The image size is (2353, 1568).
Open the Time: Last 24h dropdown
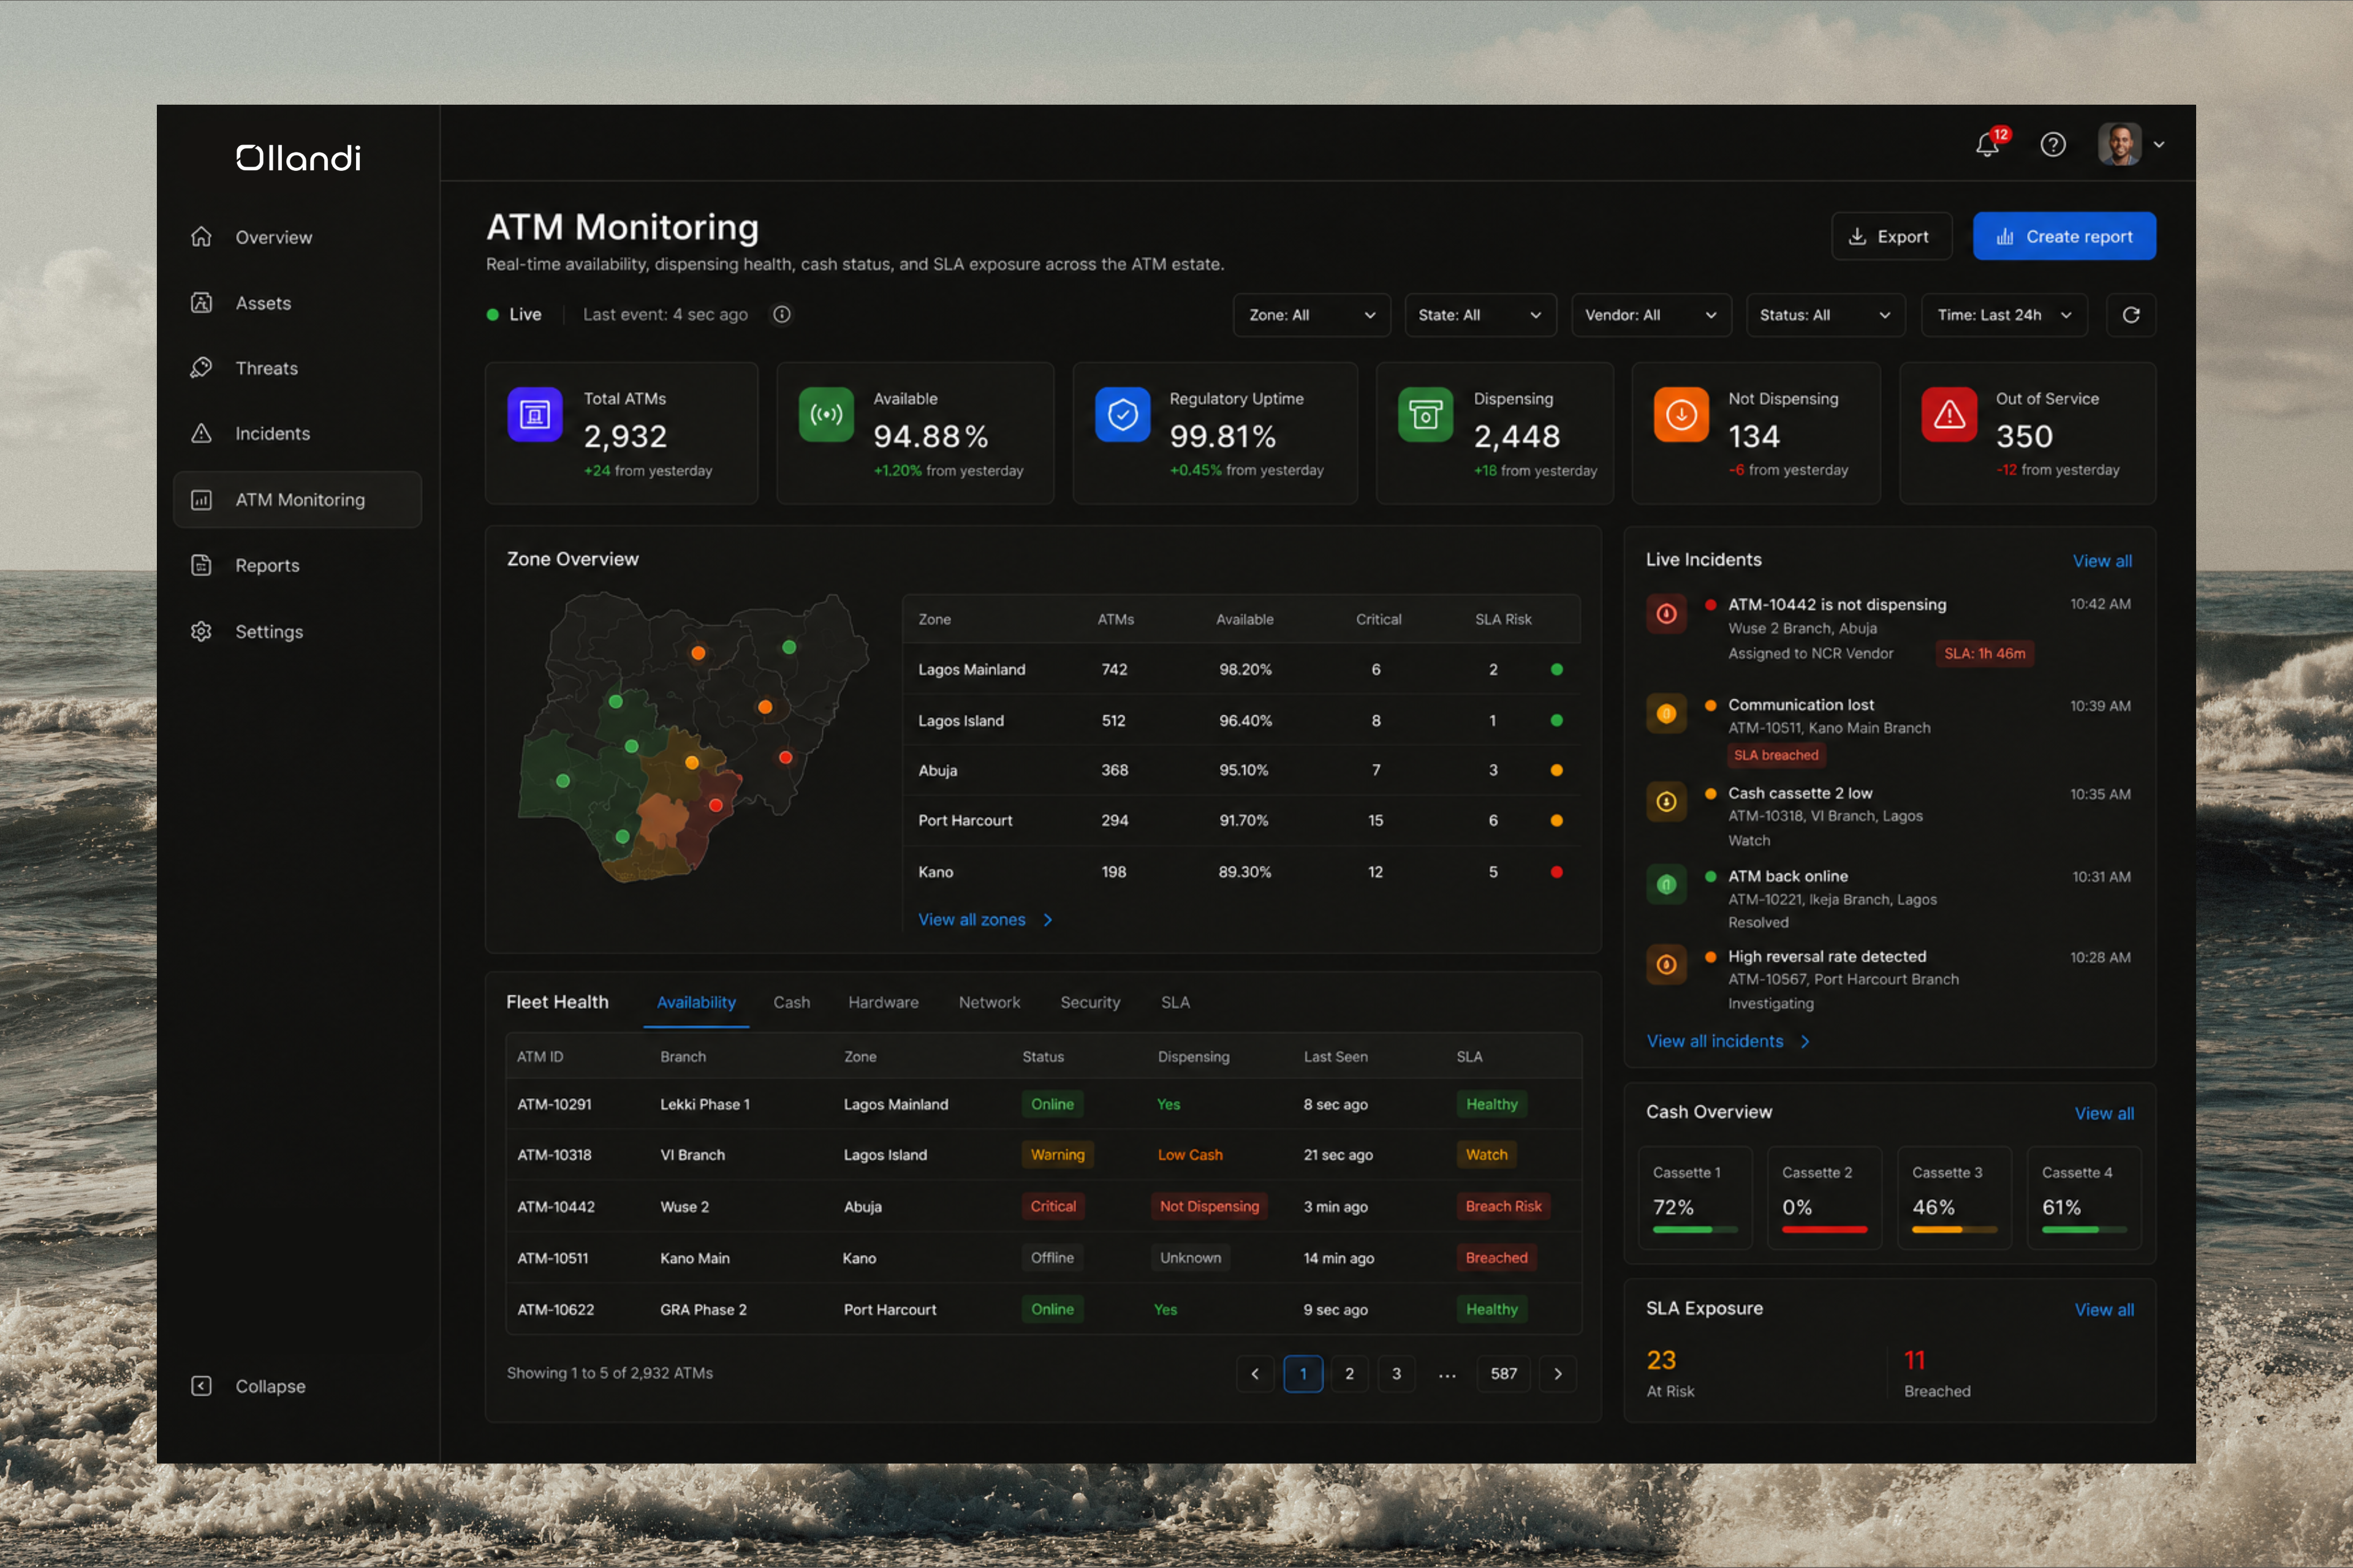(2004, 315)
